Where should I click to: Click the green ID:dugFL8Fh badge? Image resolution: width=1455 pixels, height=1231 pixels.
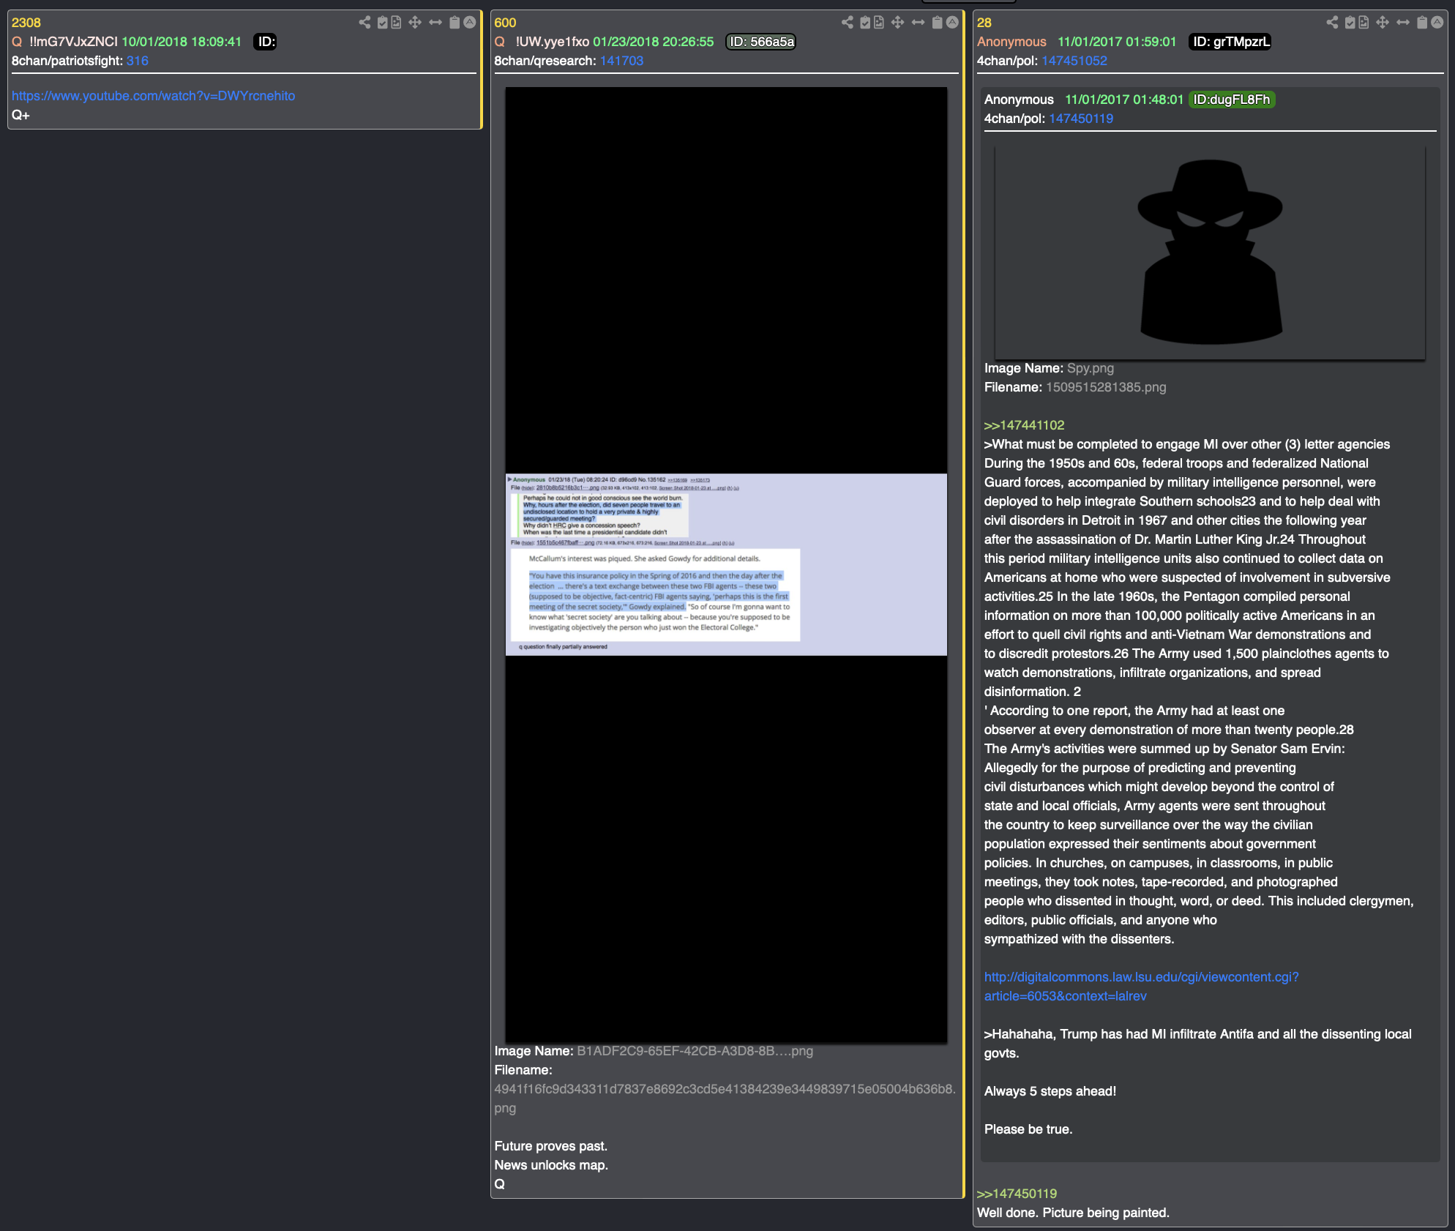(x=1232, y=100)
